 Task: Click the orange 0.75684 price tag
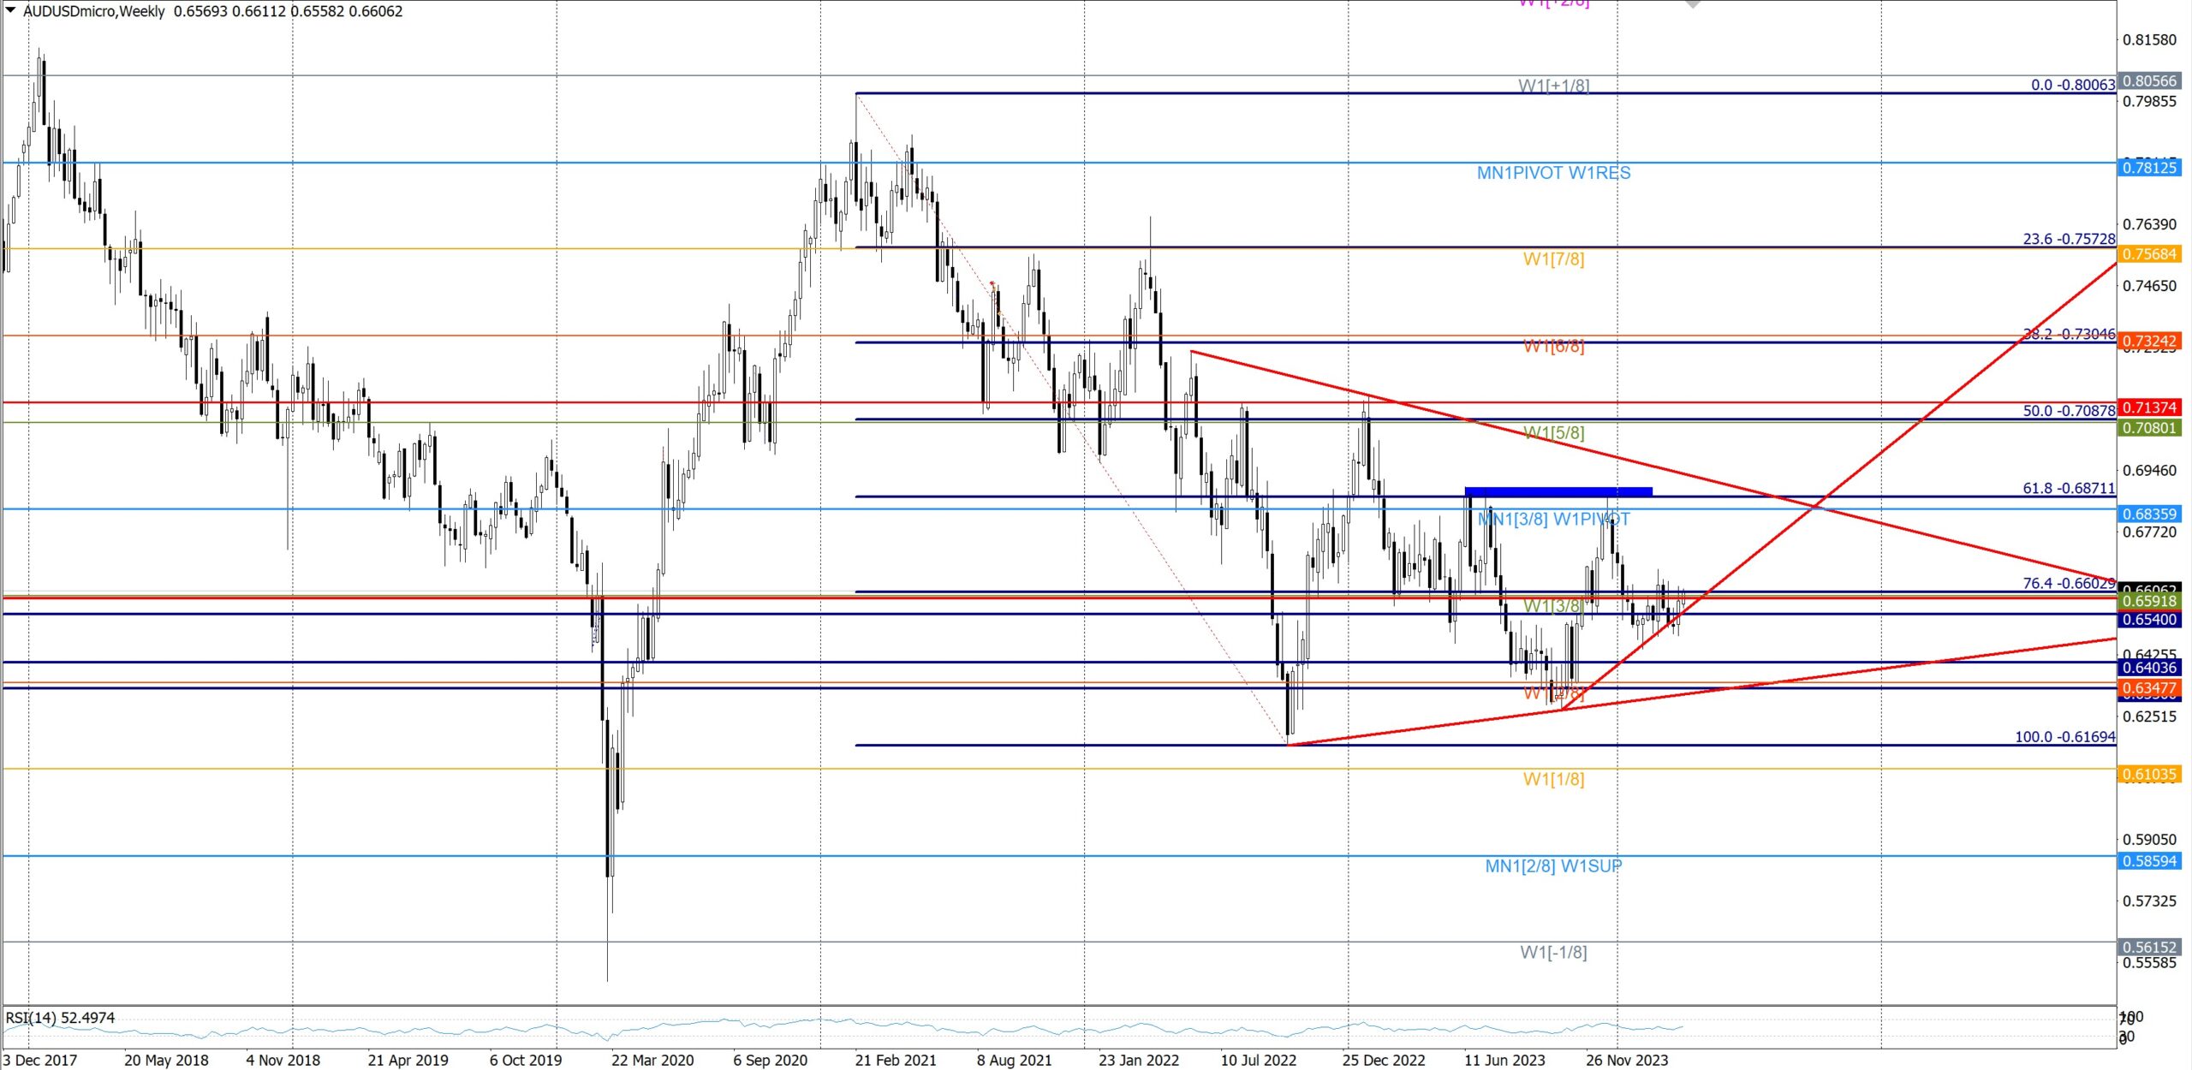[2148, 254]
